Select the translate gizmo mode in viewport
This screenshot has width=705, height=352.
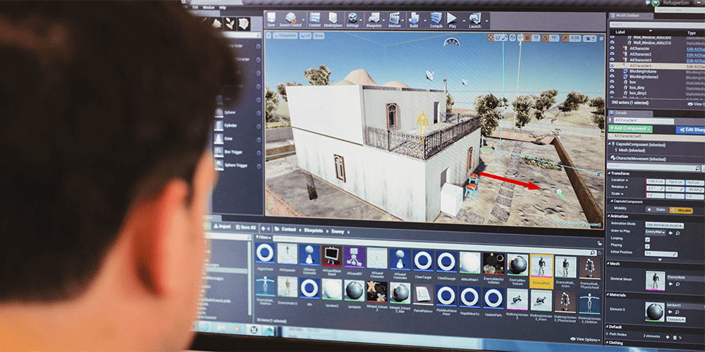[491, 38]
